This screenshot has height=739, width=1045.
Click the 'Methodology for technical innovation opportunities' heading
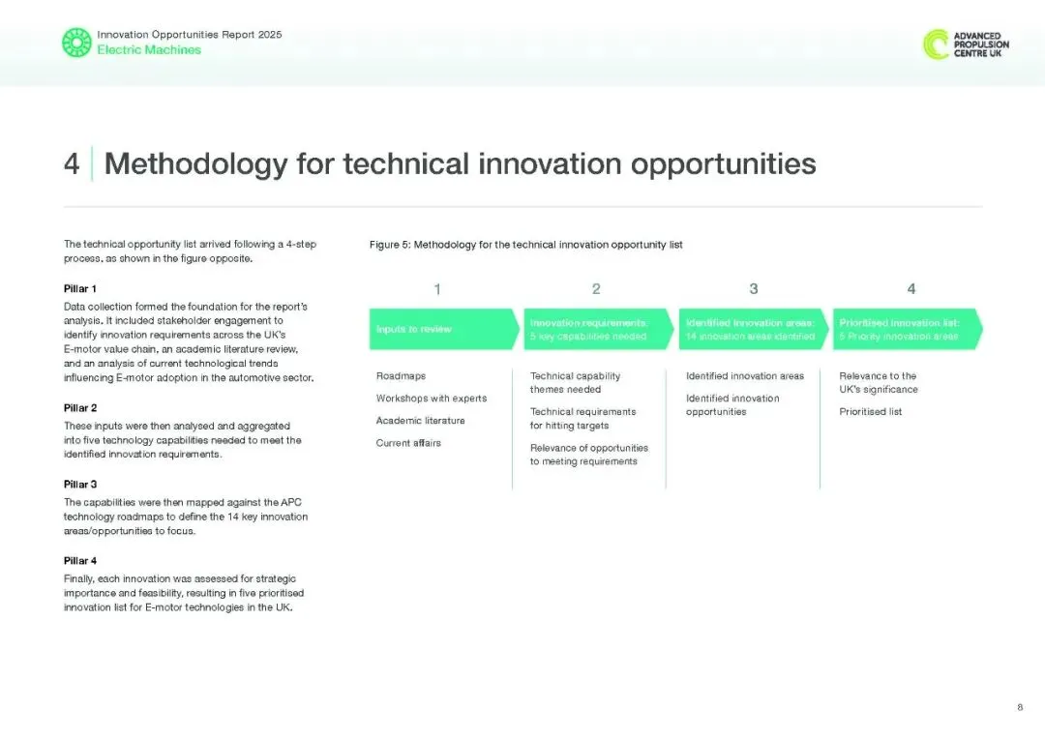click(x=460, y=163)
